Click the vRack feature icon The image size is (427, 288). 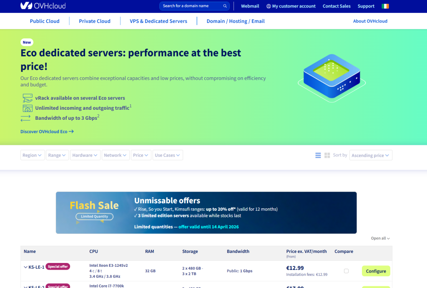click(x=27, y=98)
